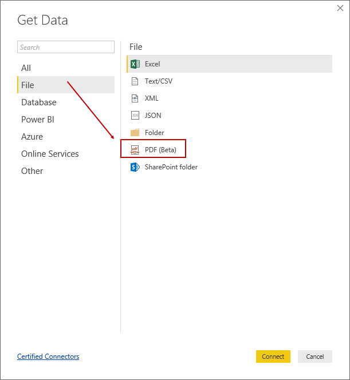Open the Database category
The height and width of the screenshot is (380, 350).
(x=39, y=102)
